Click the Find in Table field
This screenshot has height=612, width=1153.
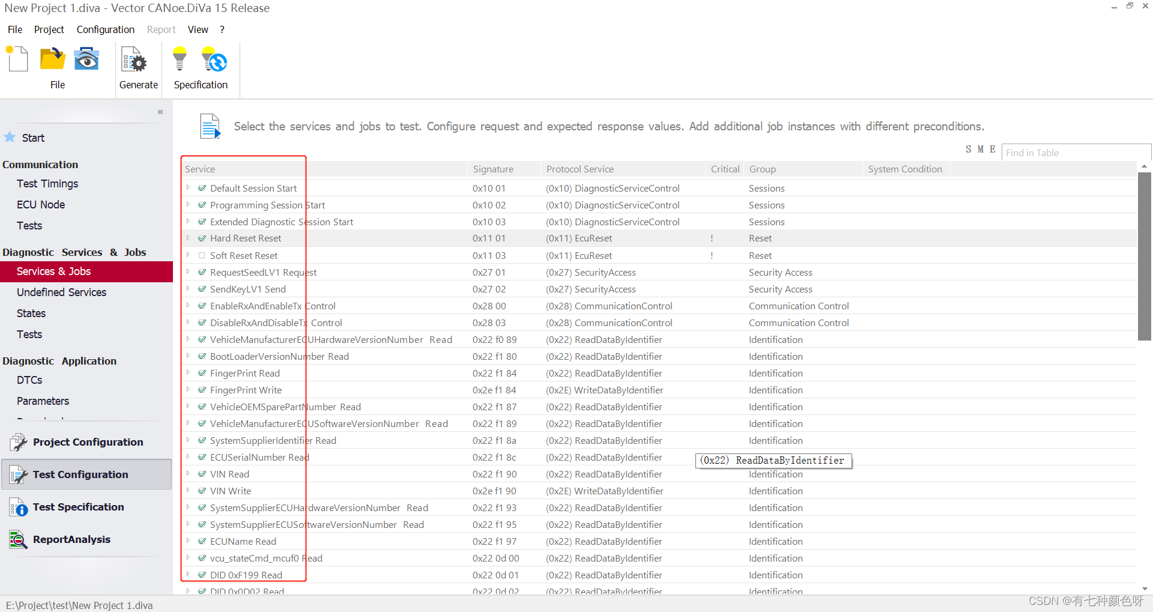pos(1076,153)
